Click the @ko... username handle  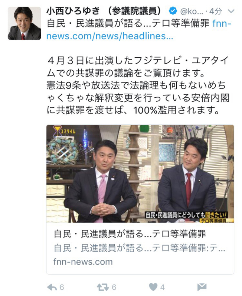point(192,12)
